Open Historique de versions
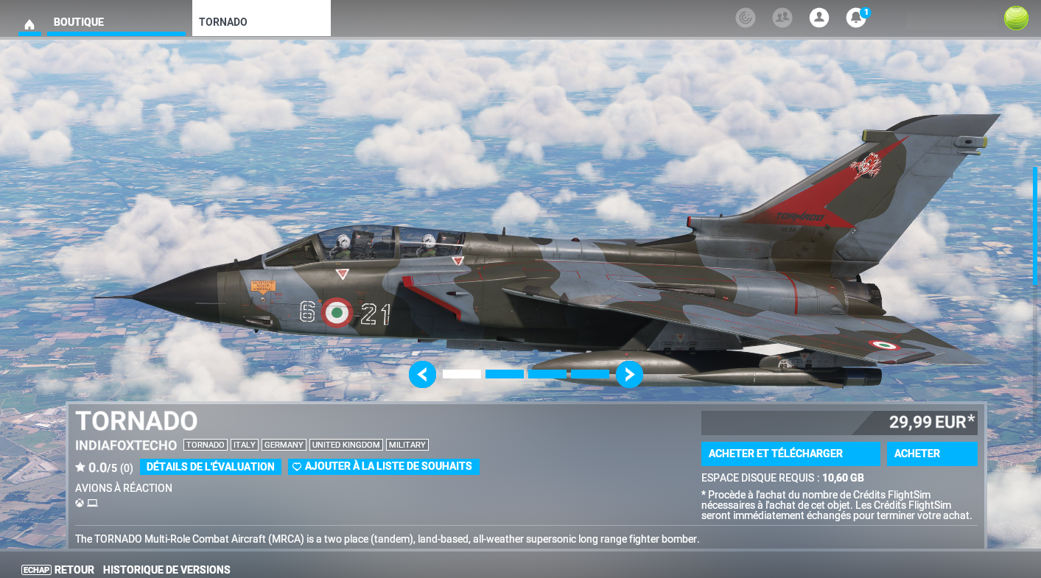The height and width of the screenshot is (578, 1041). [167, 570]
